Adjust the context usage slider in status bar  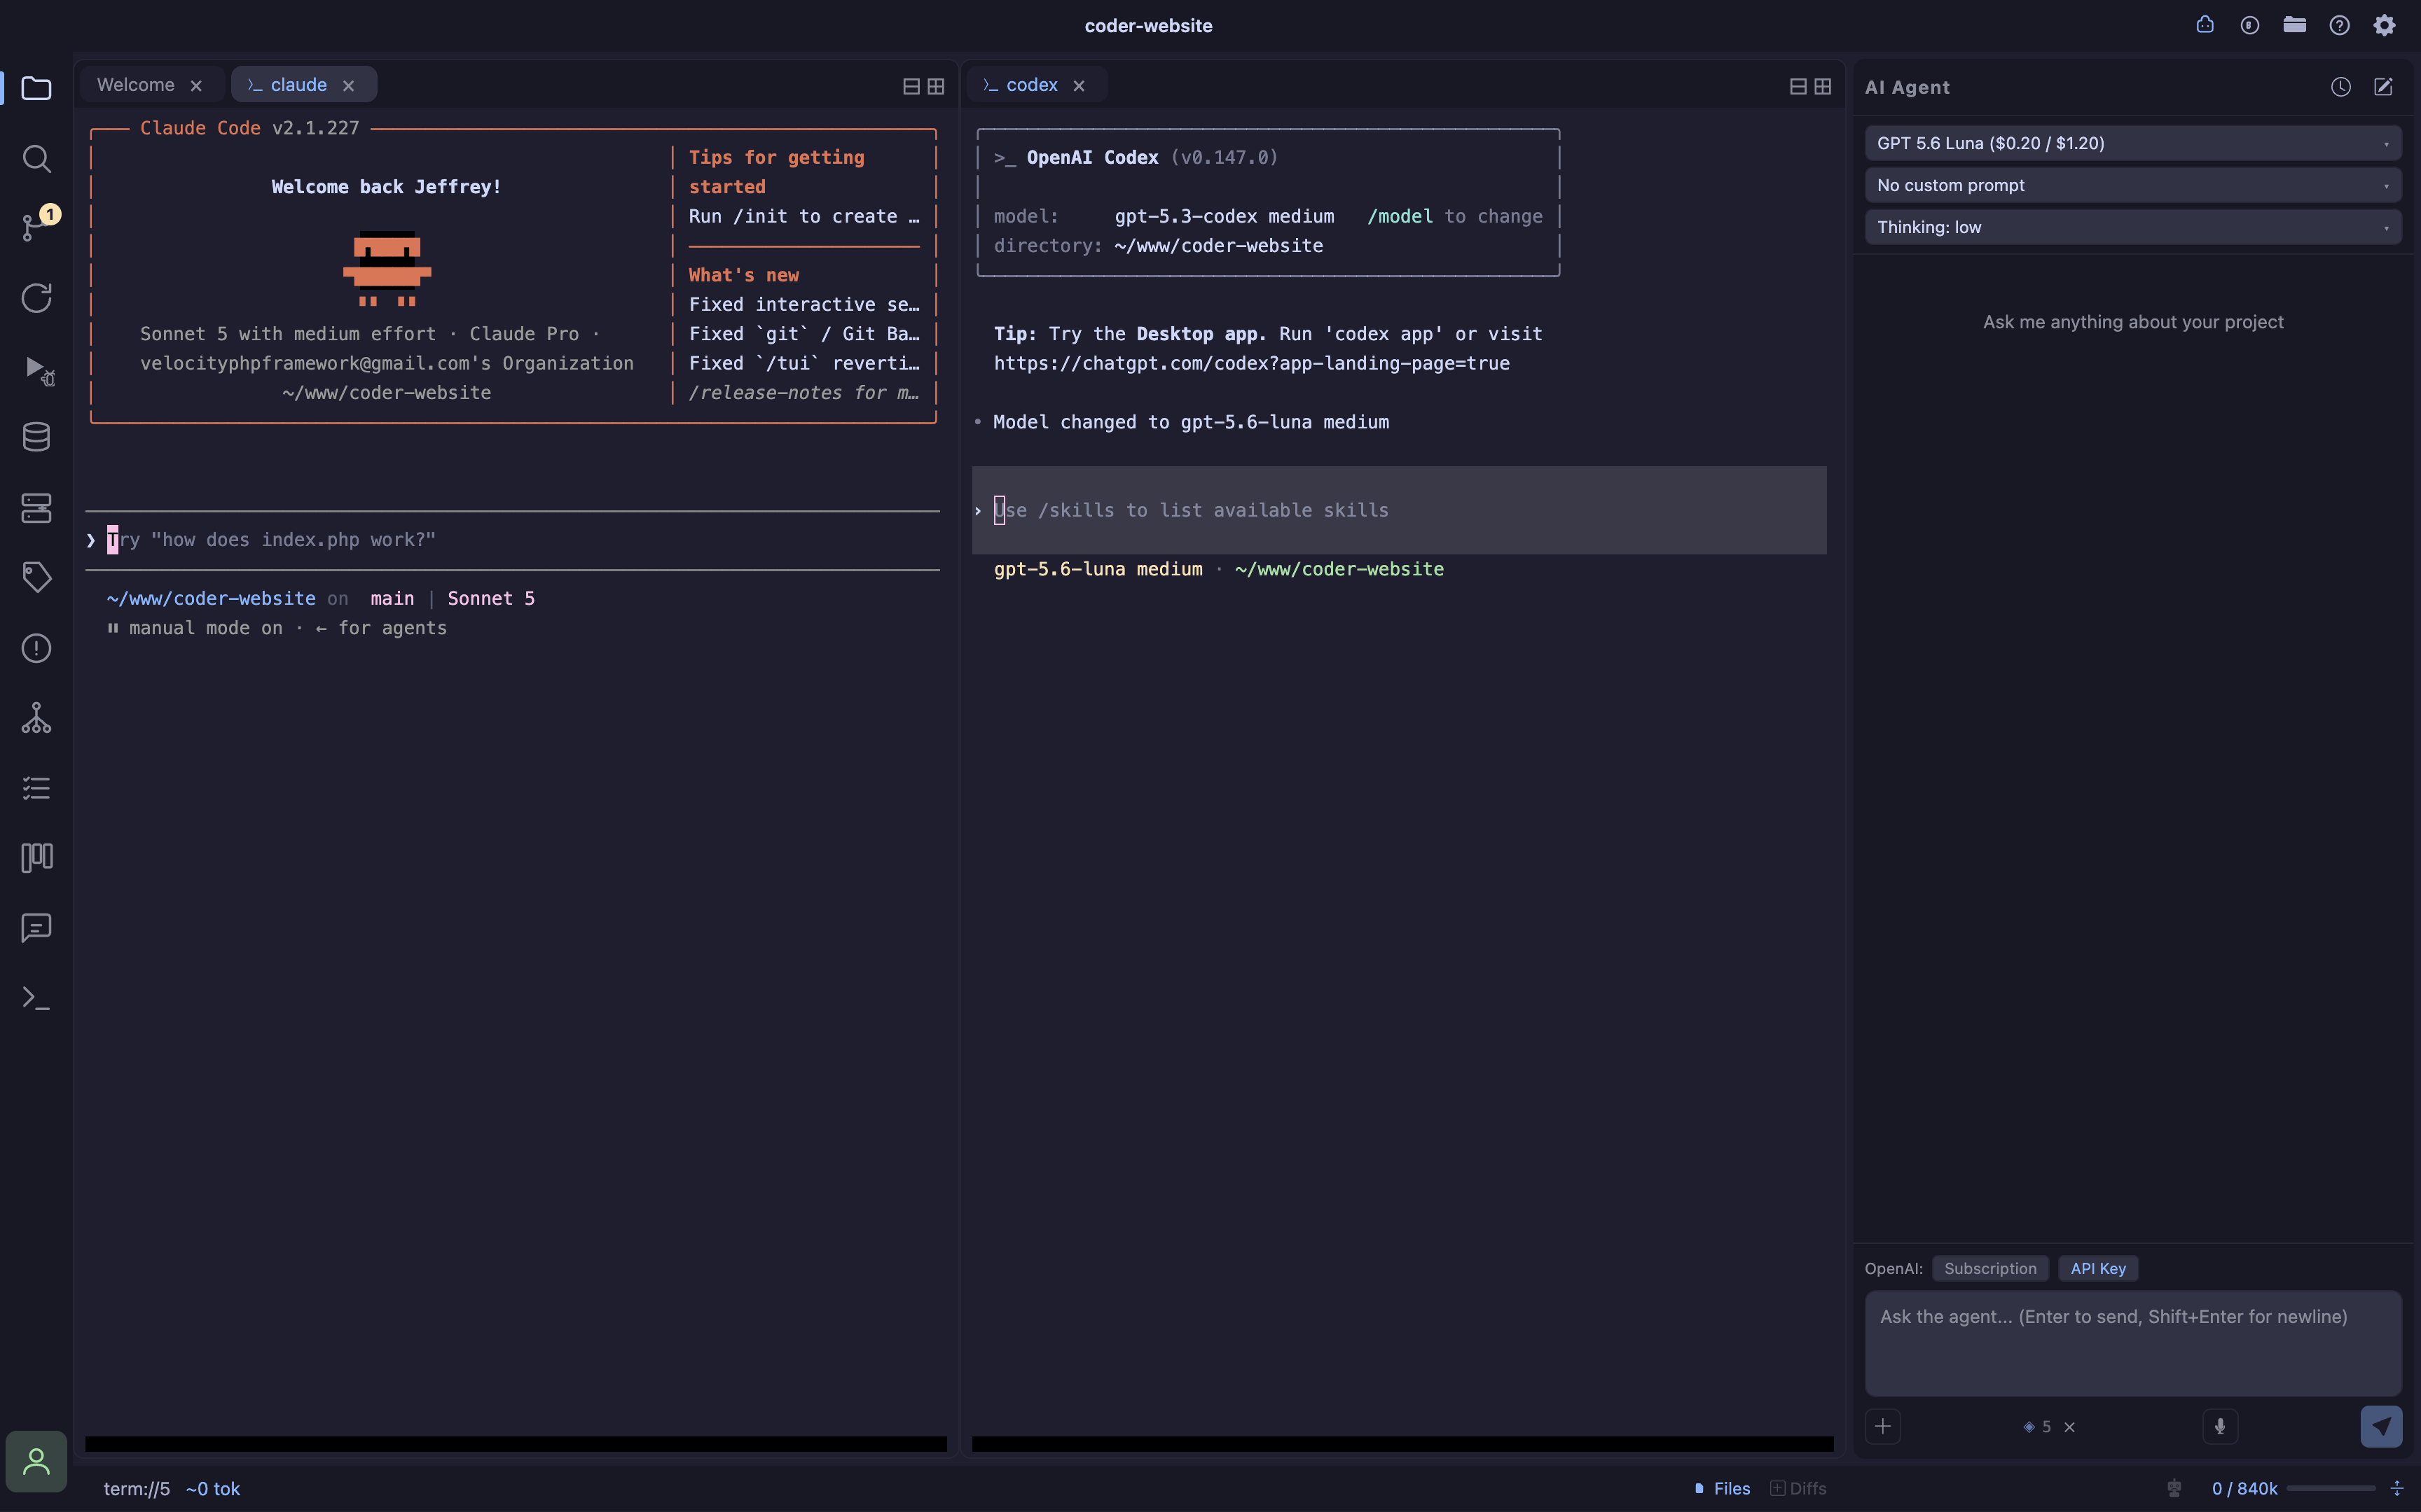click(2330, 1488)
